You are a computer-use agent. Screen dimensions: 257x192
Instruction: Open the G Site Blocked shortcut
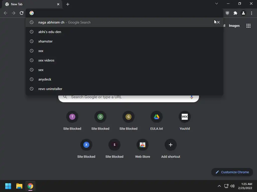[x=128, y=121]
